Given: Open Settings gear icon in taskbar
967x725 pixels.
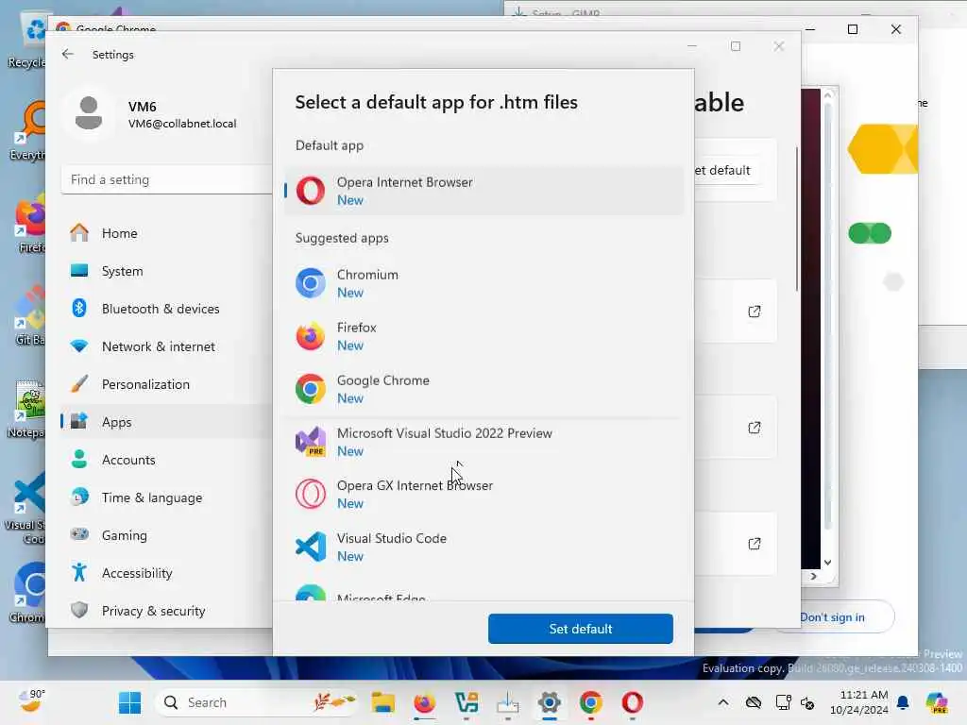Looking at the screenshot, I should [549, 702].
